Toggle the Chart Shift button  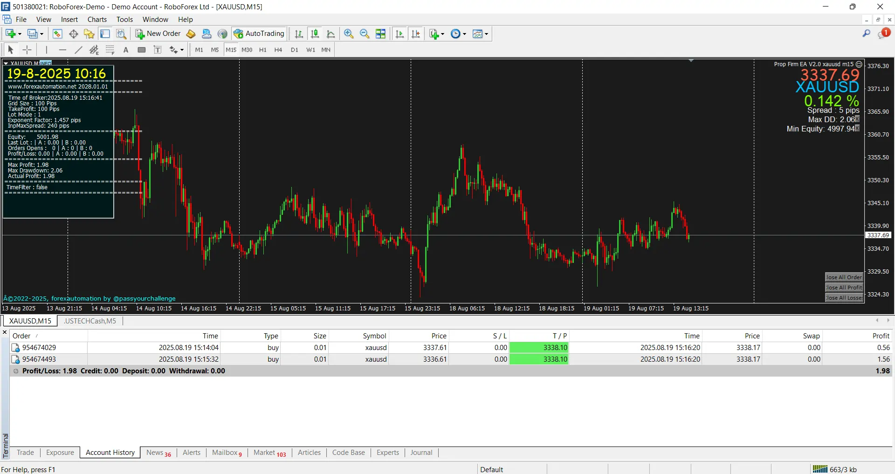click(416, 34)
